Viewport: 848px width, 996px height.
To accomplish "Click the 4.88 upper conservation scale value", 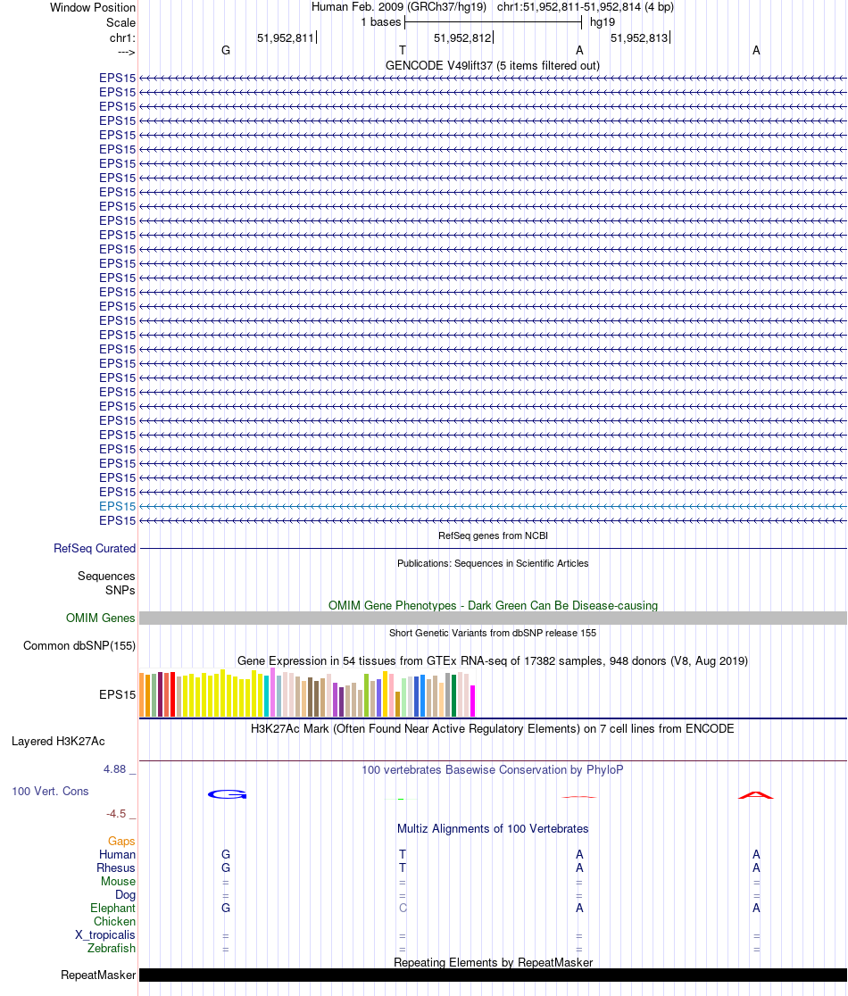I will pos(115,769).
